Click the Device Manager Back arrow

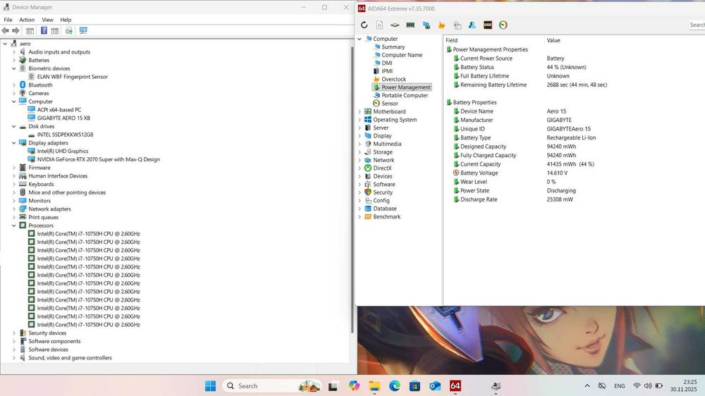(x=6, y=30)
